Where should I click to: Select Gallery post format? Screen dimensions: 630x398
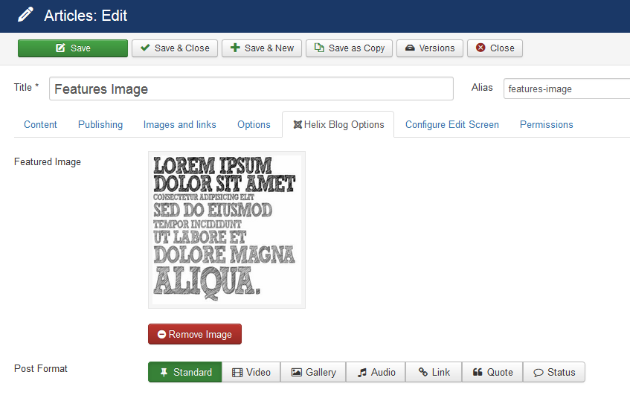[x=313, y=373]
